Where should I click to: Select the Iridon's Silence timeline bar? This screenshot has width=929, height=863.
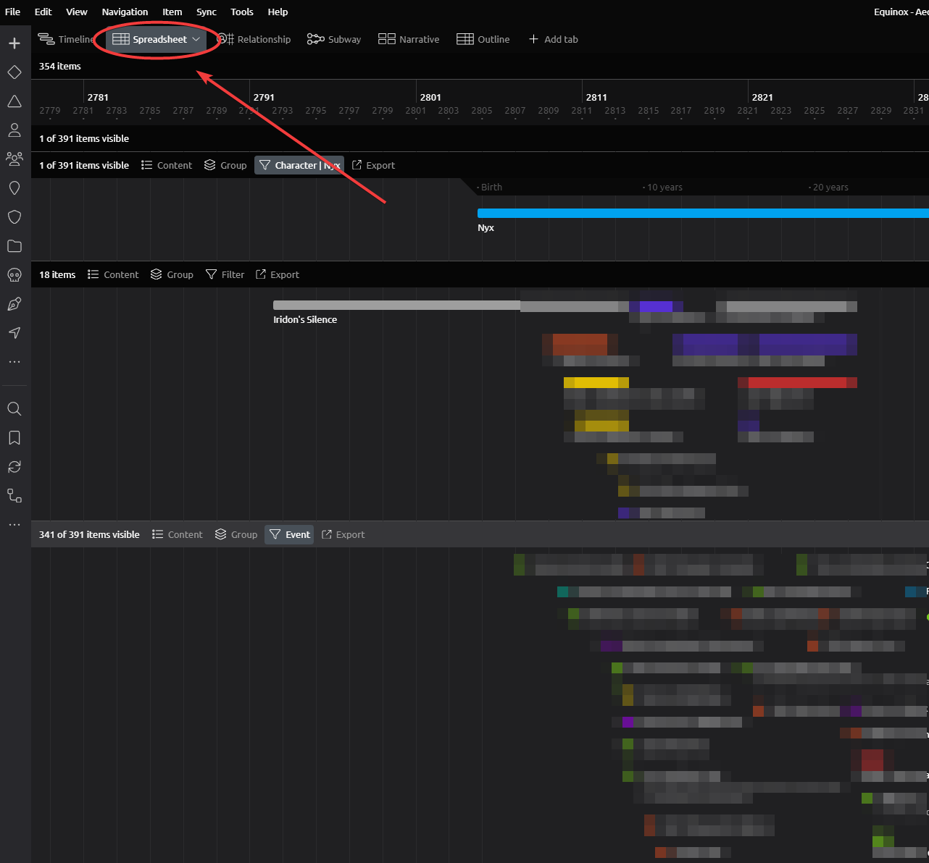click(396, 306)
